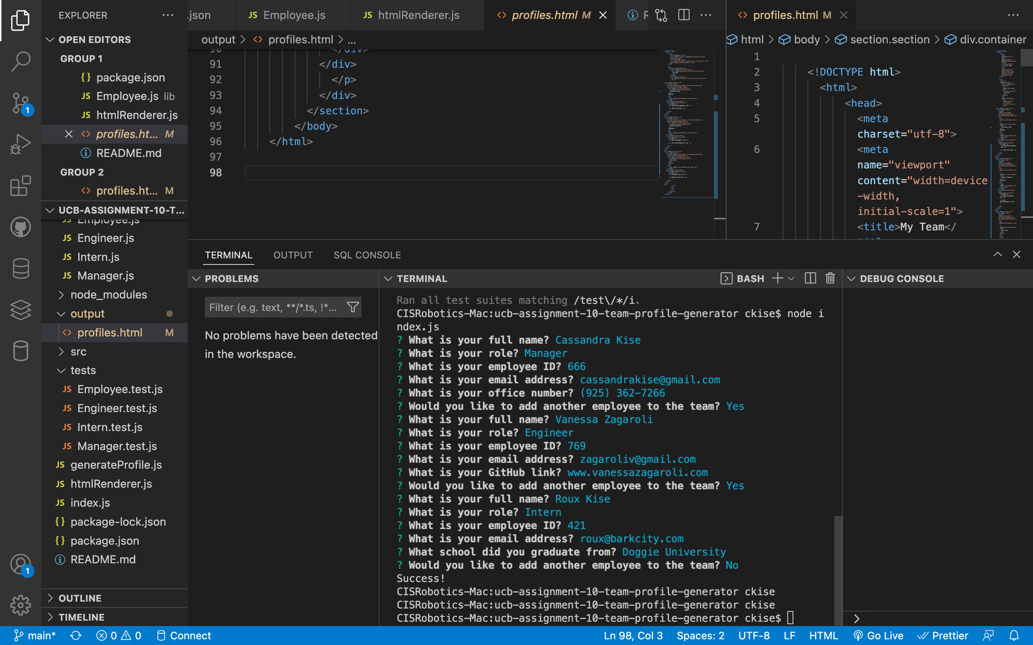Viewport: 1033px width, 645px height.
Task: Open the Extensions view
Action: (x=20, y=186)
